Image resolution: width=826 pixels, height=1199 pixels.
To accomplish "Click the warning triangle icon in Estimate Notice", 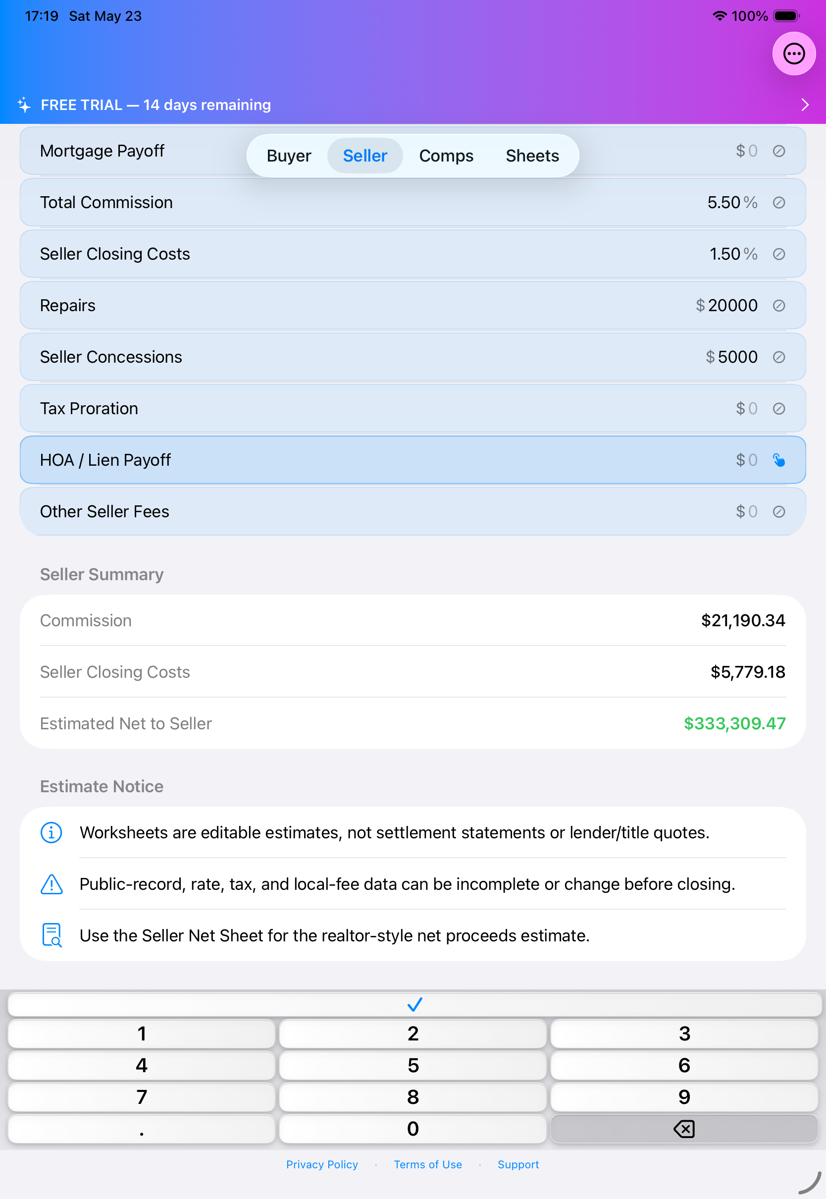I will (51, 884).
